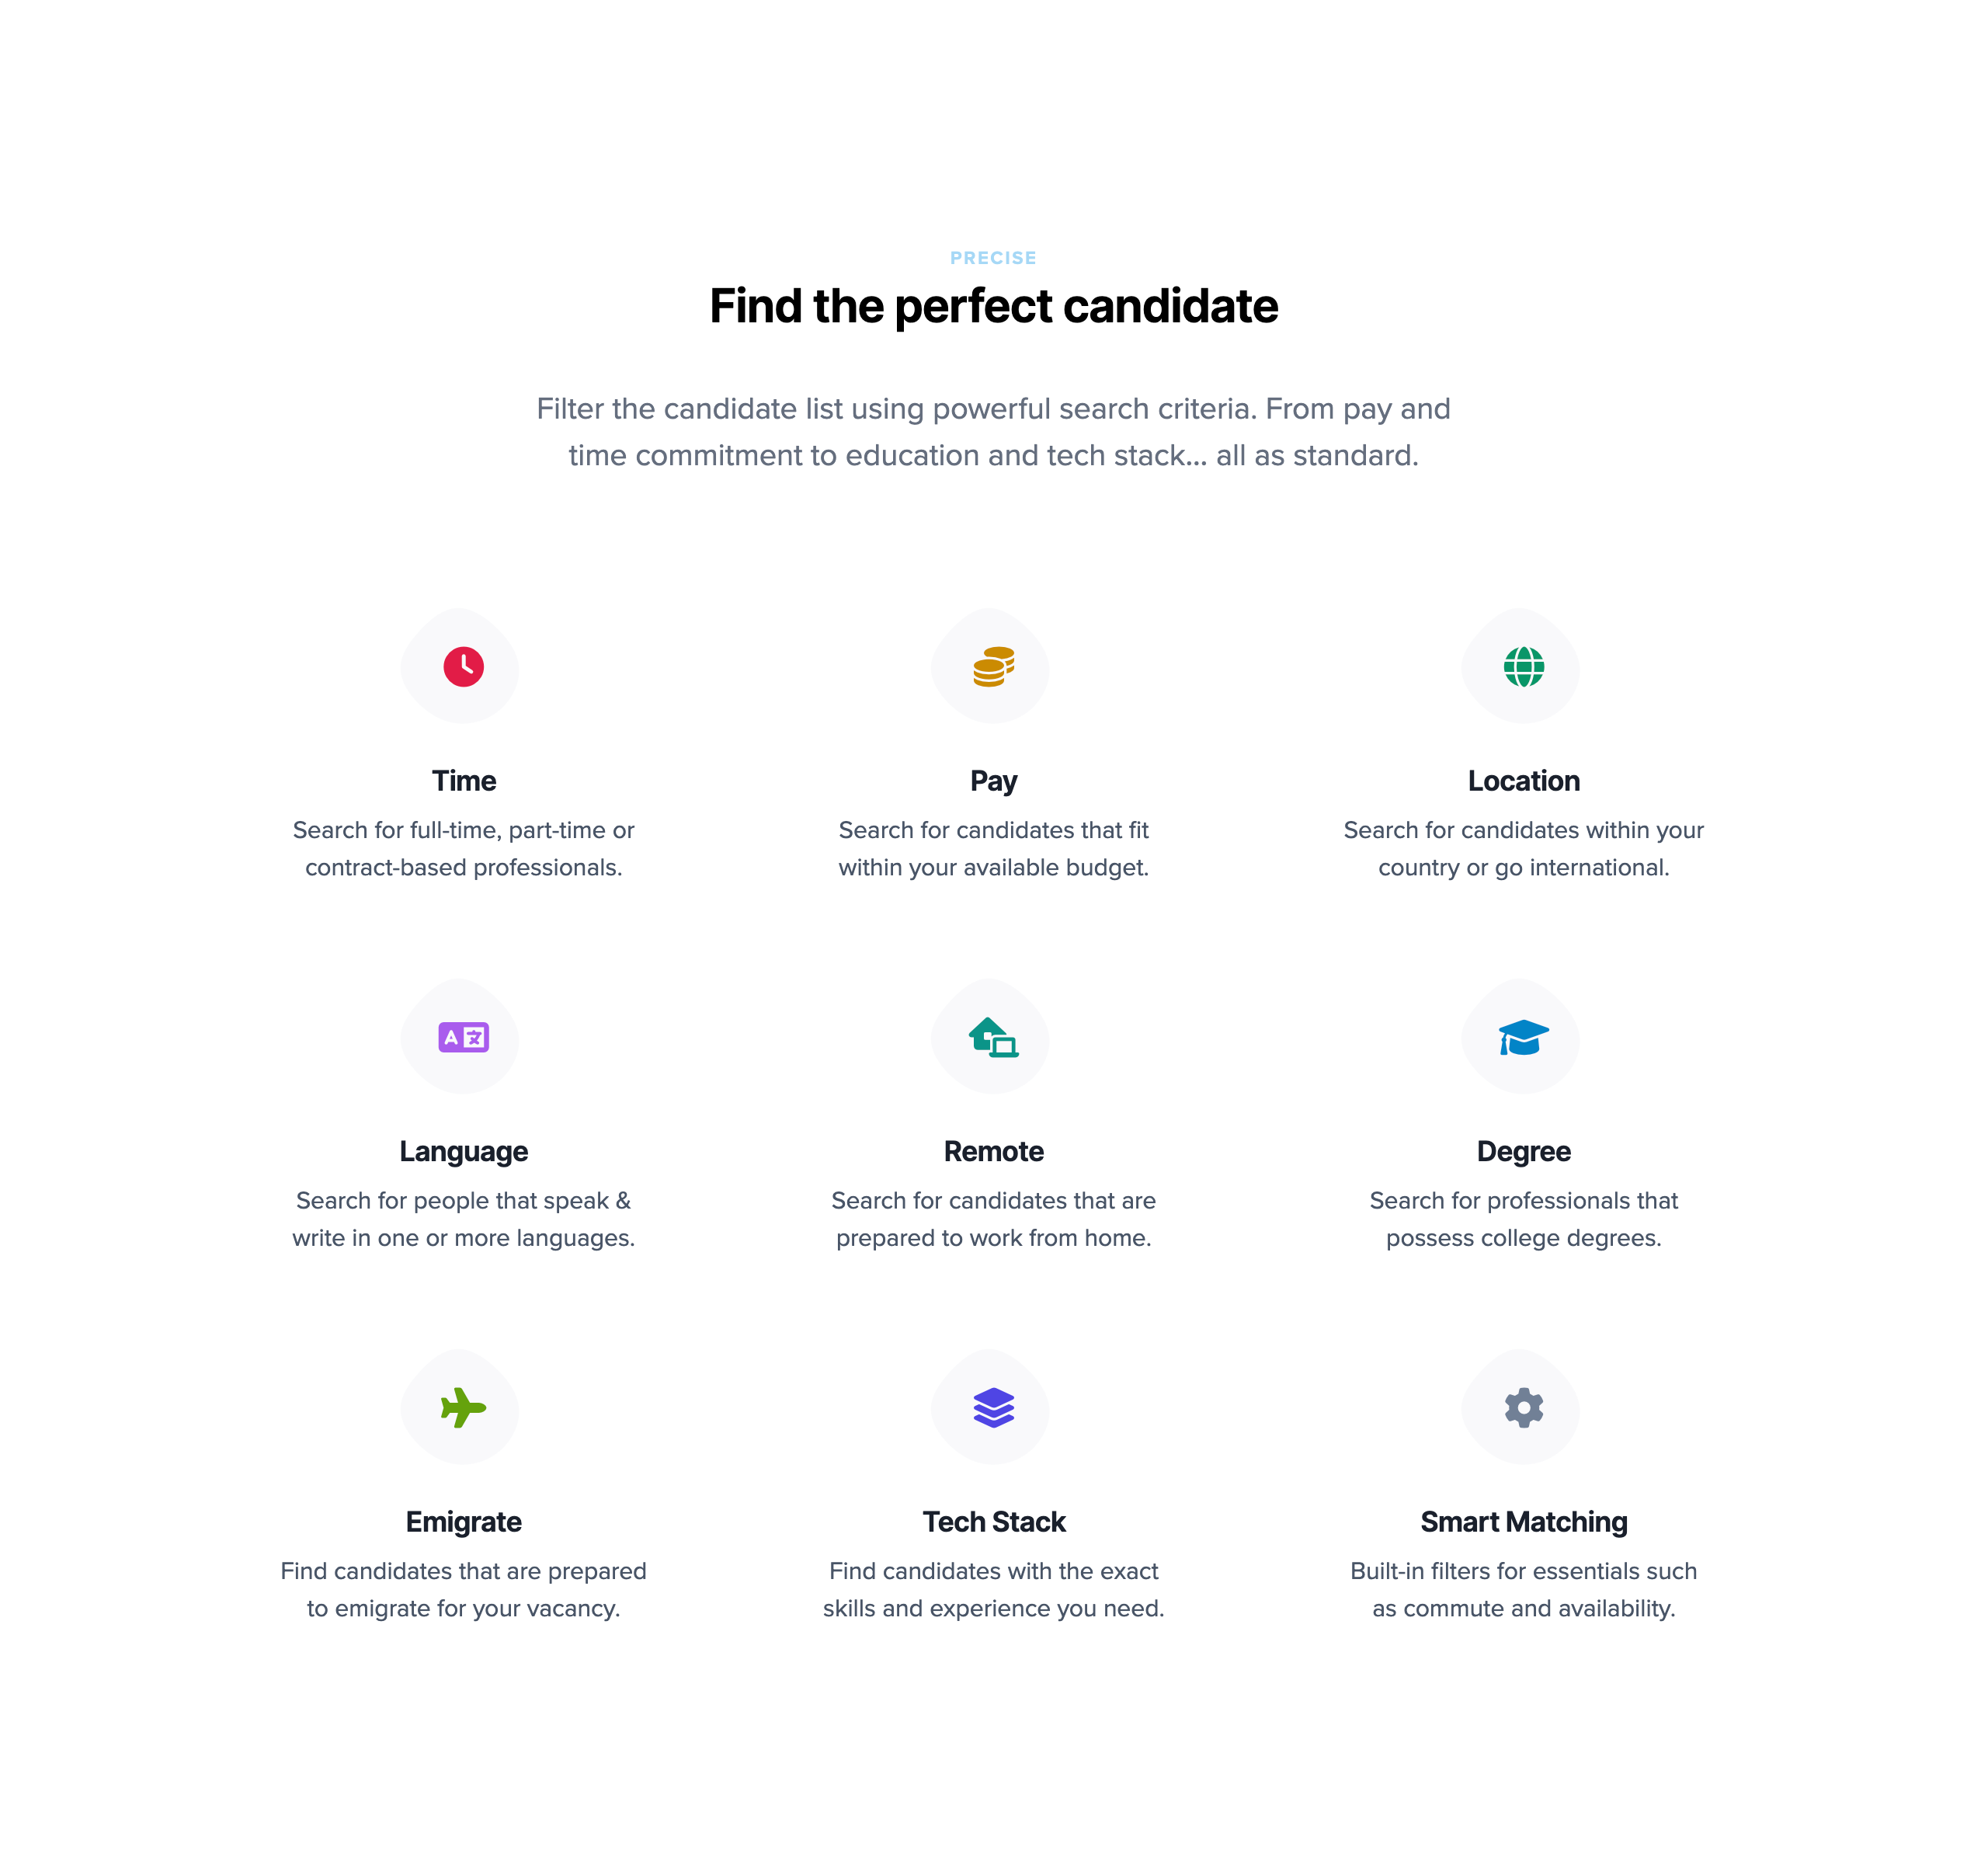Click the green globe Location icon
The height and width of the screenshot is (1875, 1988).
pyautogui.click(x=1524, y=667)
